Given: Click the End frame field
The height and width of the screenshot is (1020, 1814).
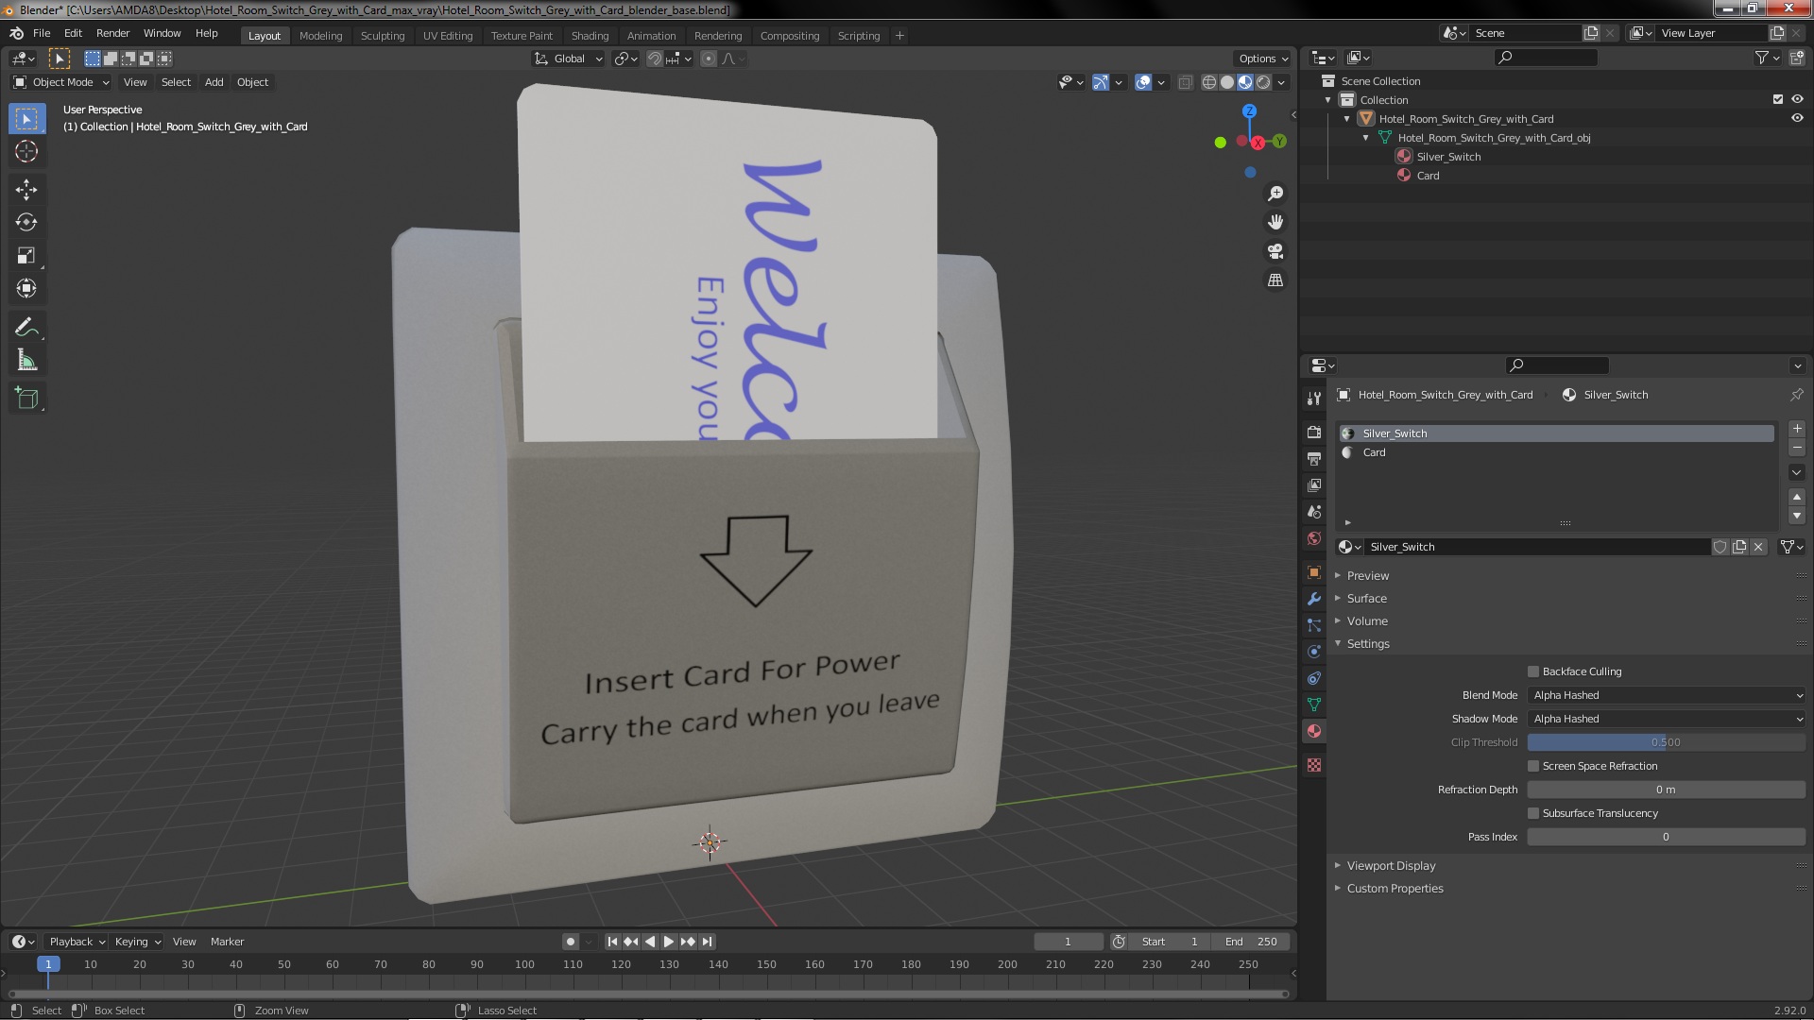Looking at the screenshot, I should pyautogui.click(x=1250, y=942).
